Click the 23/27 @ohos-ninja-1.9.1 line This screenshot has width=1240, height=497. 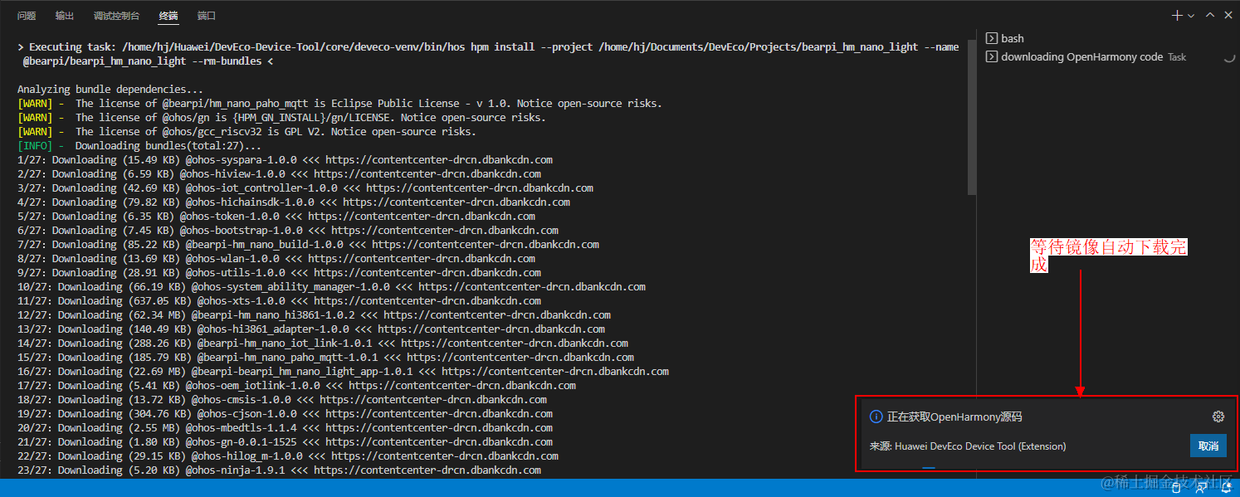tap(279, 470)
